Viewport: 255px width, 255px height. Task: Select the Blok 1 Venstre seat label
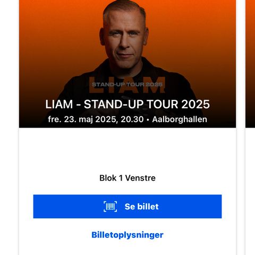click(127, 178)
